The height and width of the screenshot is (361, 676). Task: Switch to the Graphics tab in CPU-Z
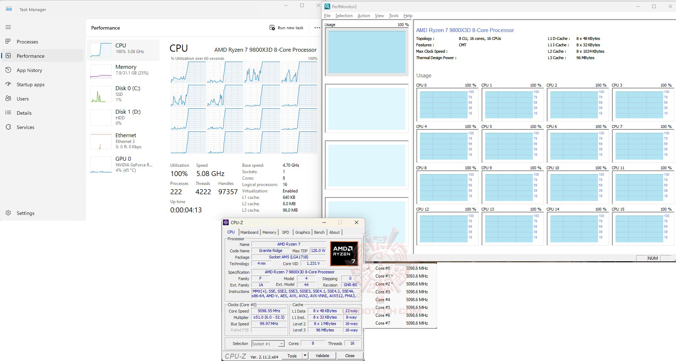click(303, 232)
